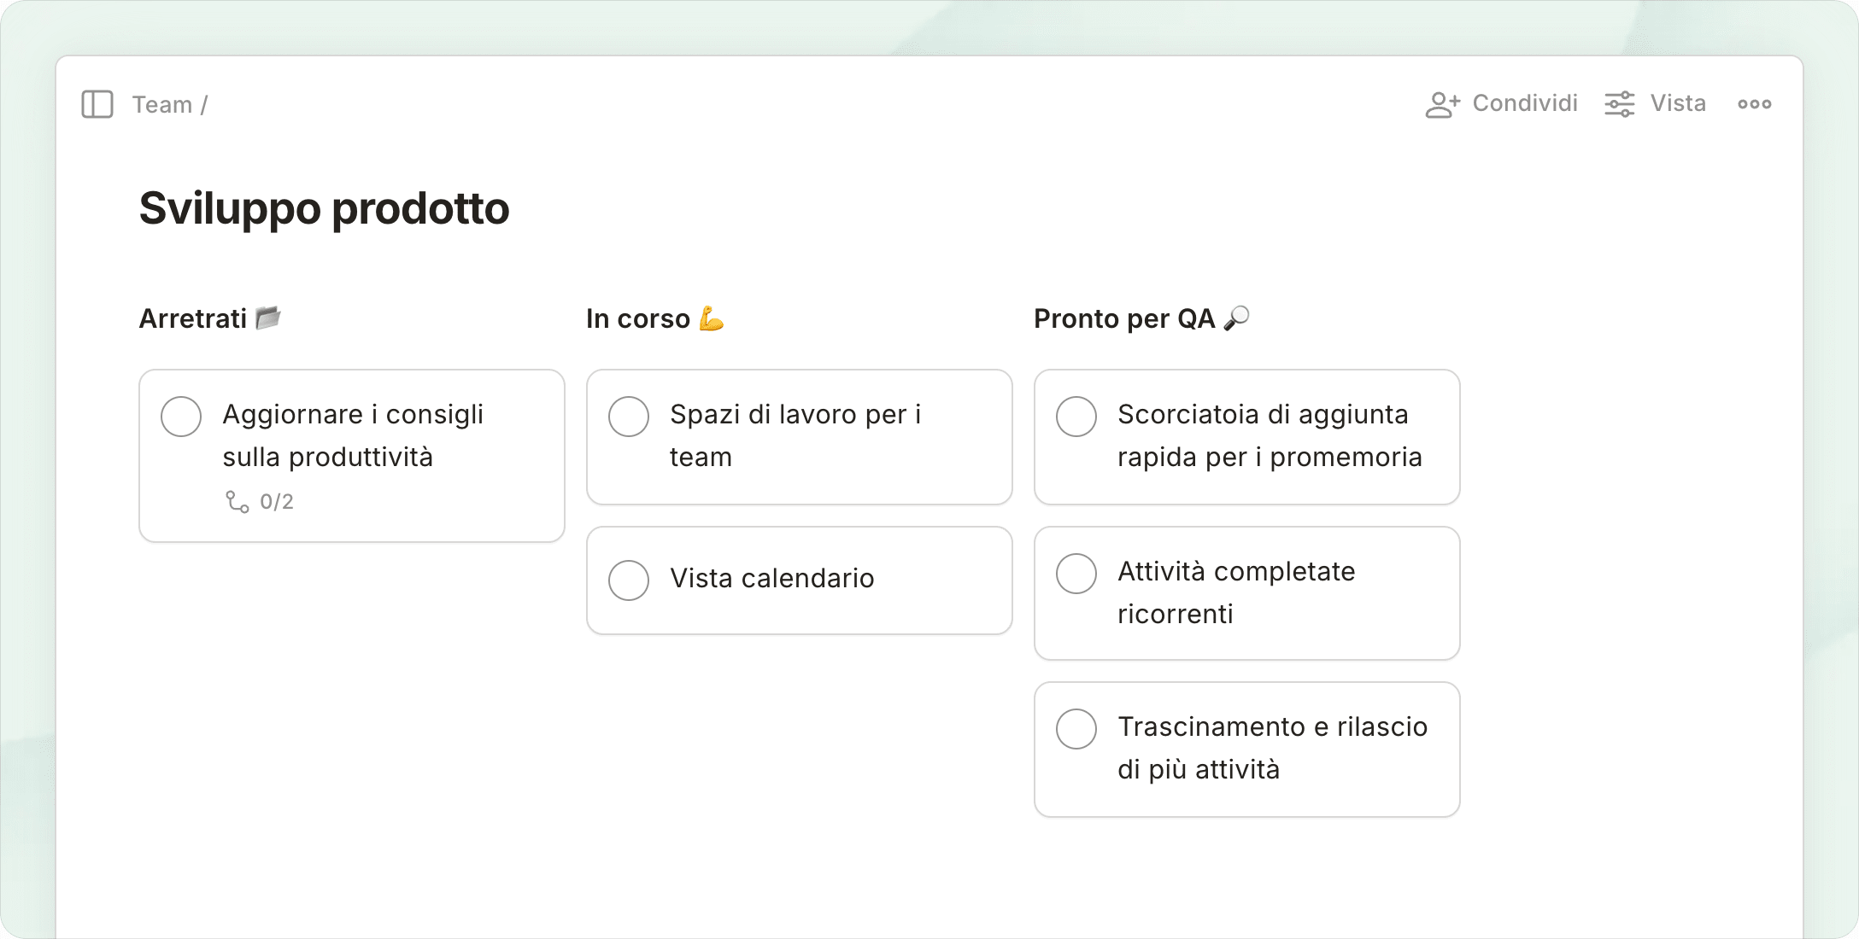Complete task Aggiornare i consigli sulla produttività
This screenshot has height=939, width=1859.
click(x=181, y=417)
